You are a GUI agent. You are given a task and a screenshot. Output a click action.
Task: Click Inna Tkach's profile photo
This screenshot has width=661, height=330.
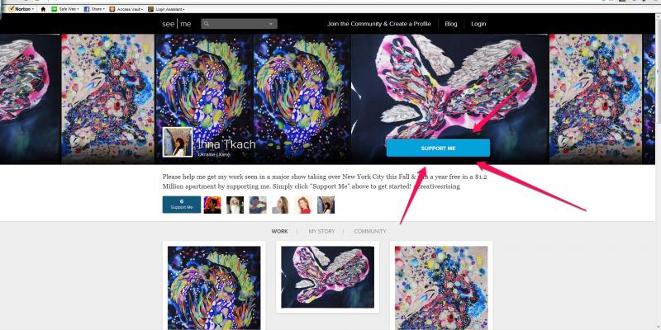click(x=178, y=142)
